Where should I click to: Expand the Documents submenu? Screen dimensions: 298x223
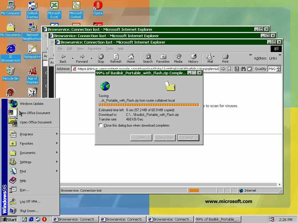[x=34, y=153]
